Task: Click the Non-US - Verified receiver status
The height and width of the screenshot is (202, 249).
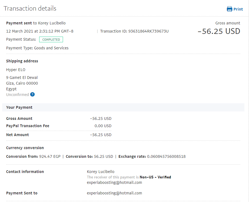Action: coord(155,177)
